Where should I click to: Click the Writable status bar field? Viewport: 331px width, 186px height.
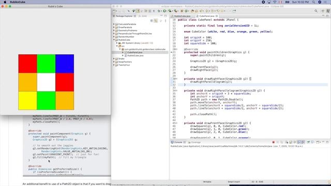[x=207, y=182]
